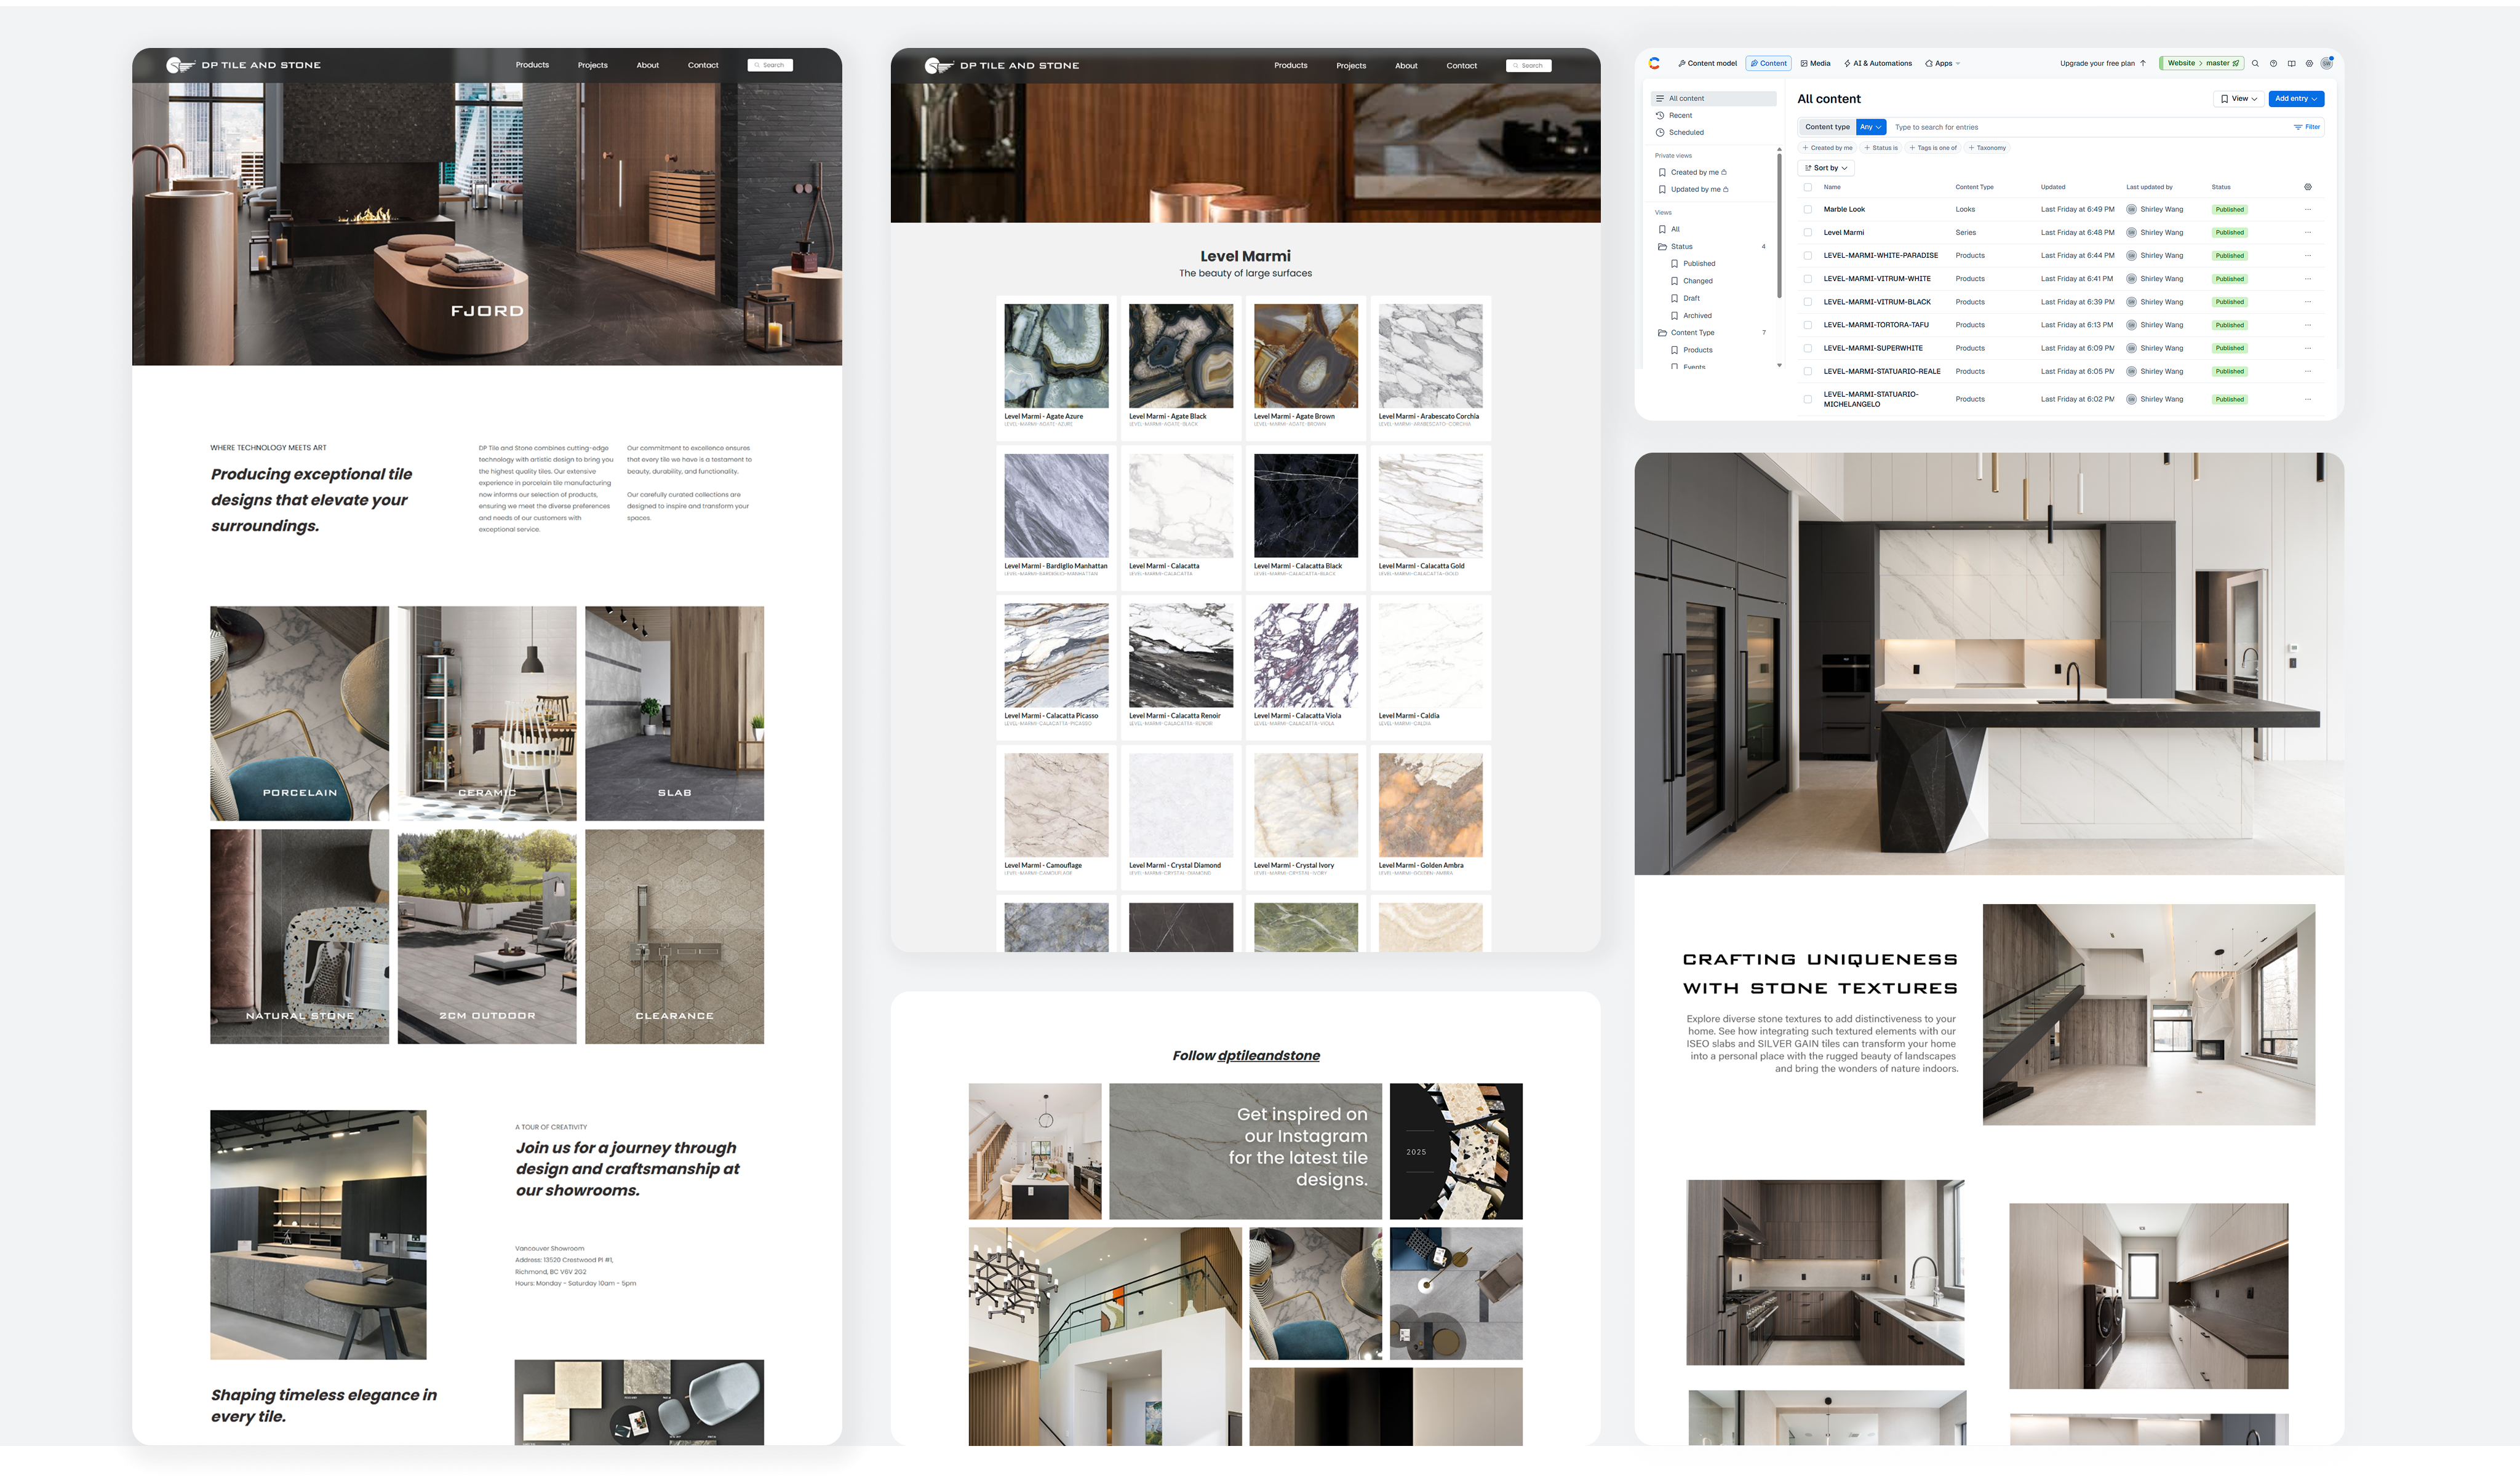Open the help question-mark icon
This screenshot has width=2520, height=1481.
coord(2273,64)
